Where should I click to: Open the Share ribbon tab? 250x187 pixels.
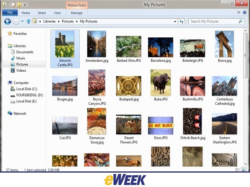tap(42, 13)
